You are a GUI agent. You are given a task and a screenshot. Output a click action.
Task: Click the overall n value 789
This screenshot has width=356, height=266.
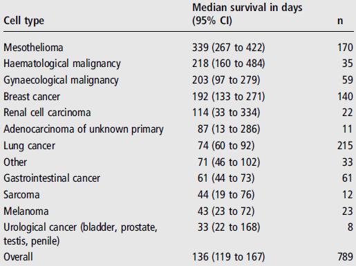pos(345,257)
